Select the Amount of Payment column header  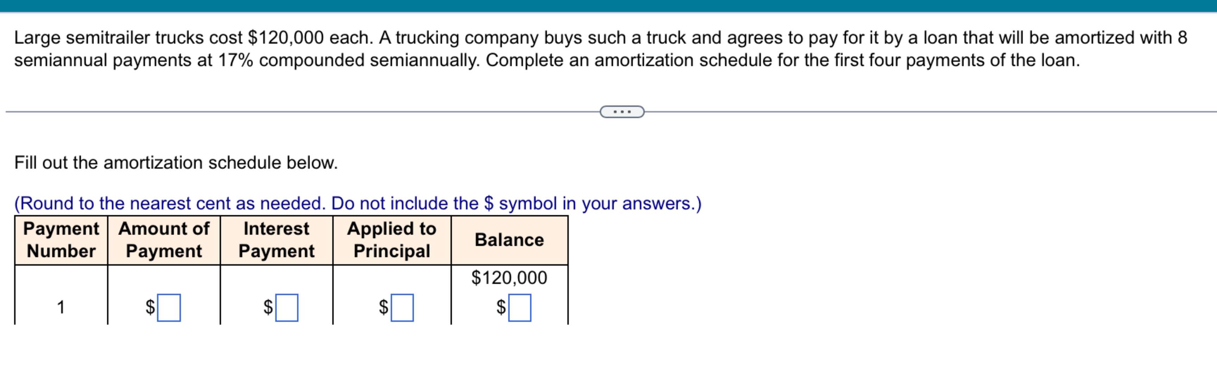[163, 240]
